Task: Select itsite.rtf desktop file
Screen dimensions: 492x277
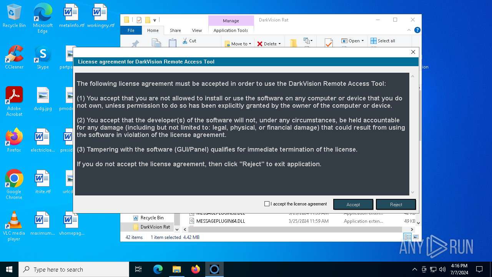Action: point(43,182)
